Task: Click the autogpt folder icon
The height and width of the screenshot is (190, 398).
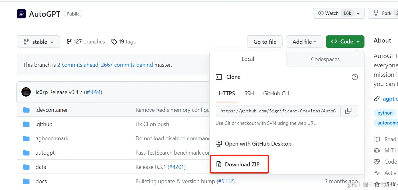Action: 26,153
